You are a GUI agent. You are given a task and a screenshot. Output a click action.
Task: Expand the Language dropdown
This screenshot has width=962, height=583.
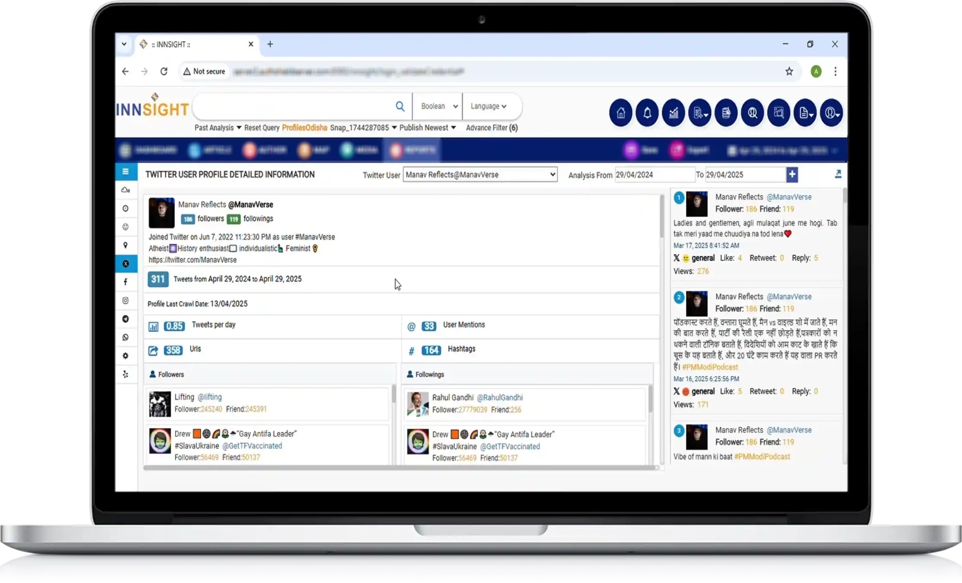tap(489, 107)
